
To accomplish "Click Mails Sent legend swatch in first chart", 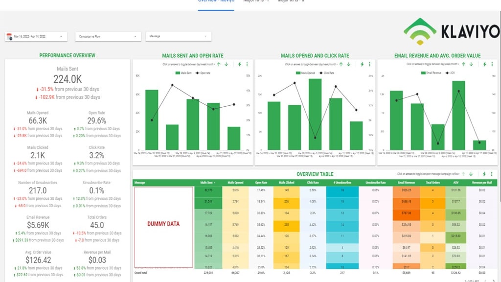I will pyautogui.click(x=178, y=73).
